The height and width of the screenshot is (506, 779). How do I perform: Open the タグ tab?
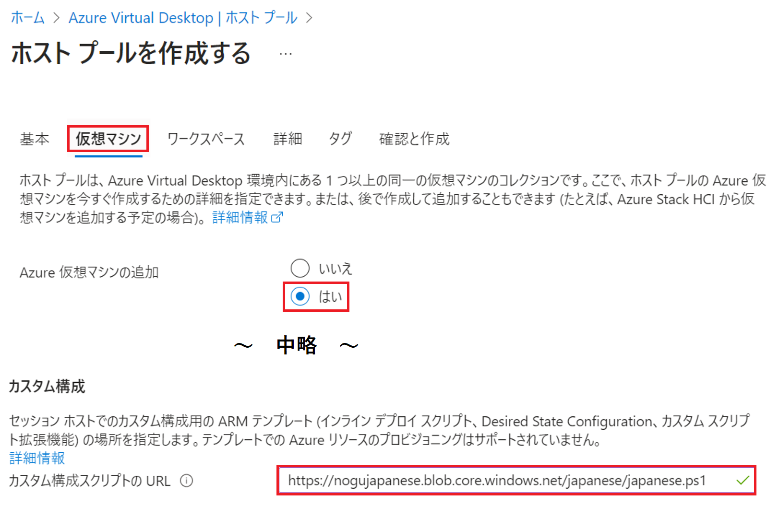click(340, 139)
